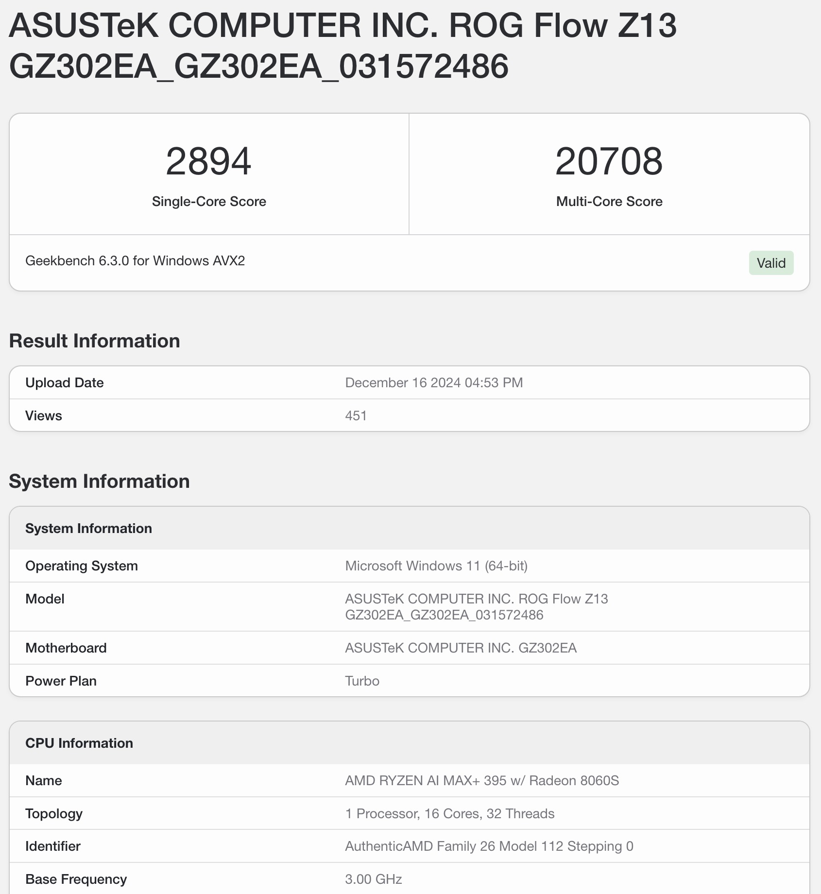Select the "Topology" row label

pos(54,814)
